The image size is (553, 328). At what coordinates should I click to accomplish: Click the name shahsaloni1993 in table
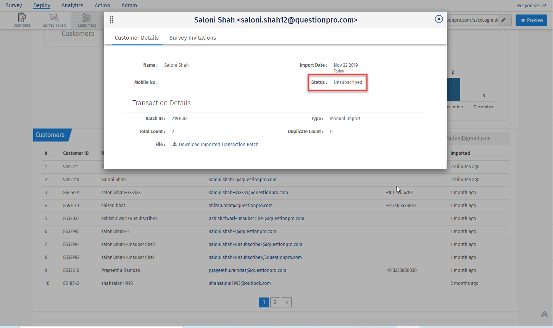(x=117, y=283)
